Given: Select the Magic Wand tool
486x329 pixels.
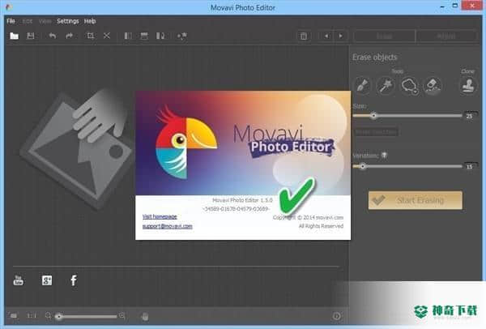Looking at the screenshot, I should pyautogui.click(x=386, y=86).
